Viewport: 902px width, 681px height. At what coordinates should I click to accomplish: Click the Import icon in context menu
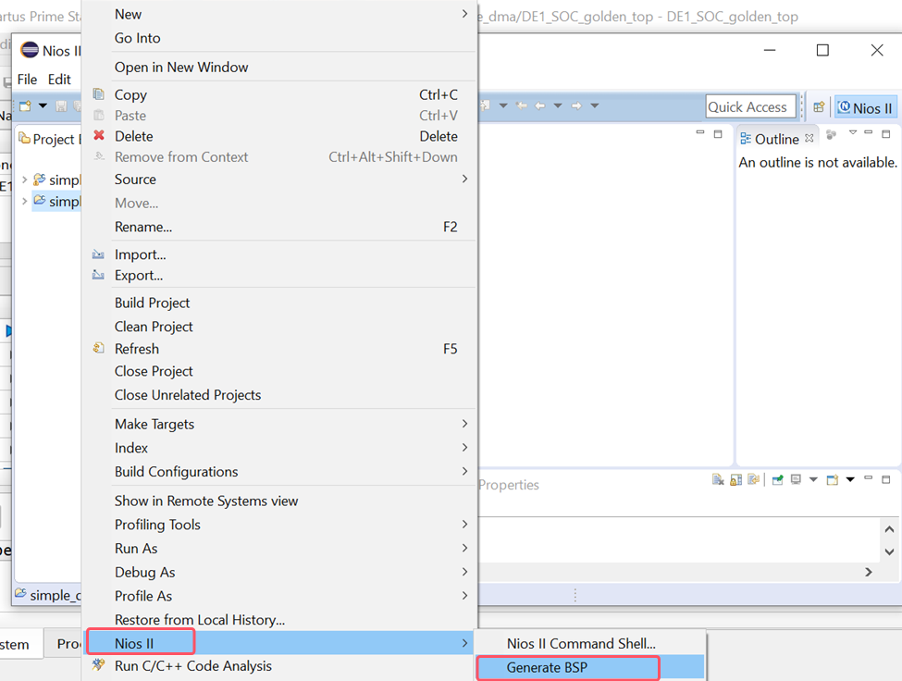pos(98,254)
